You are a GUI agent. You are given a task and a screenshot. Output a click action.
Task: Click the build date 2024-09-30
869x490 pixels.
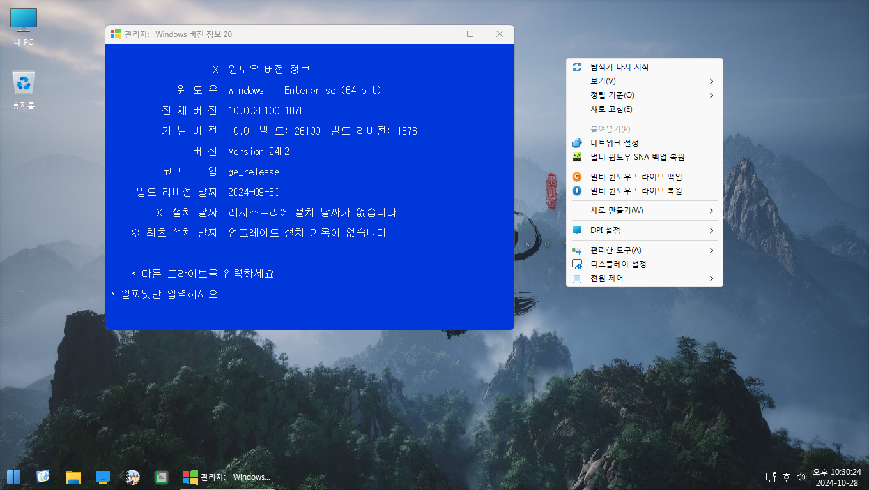(x=254, y=192)
